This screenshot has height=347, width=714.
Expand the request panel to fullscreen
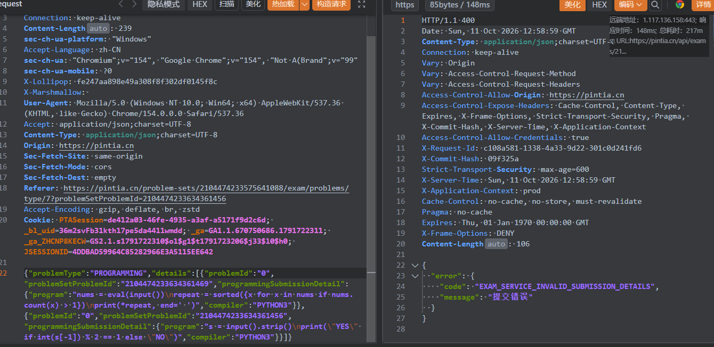click(362, 4)
